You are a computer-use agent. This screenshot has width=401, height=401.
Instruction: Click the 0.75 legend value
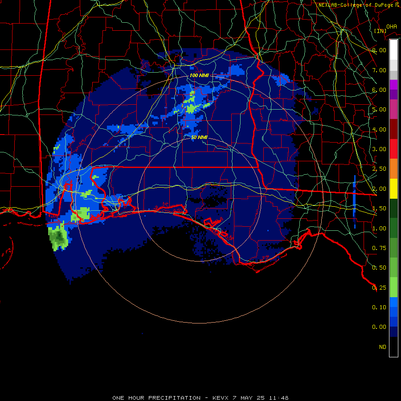point(379,248)
